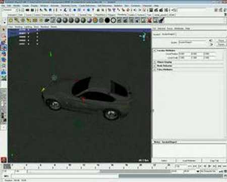Click the Focus button beside node name
The image size is (227, 182).
point(221,41)
